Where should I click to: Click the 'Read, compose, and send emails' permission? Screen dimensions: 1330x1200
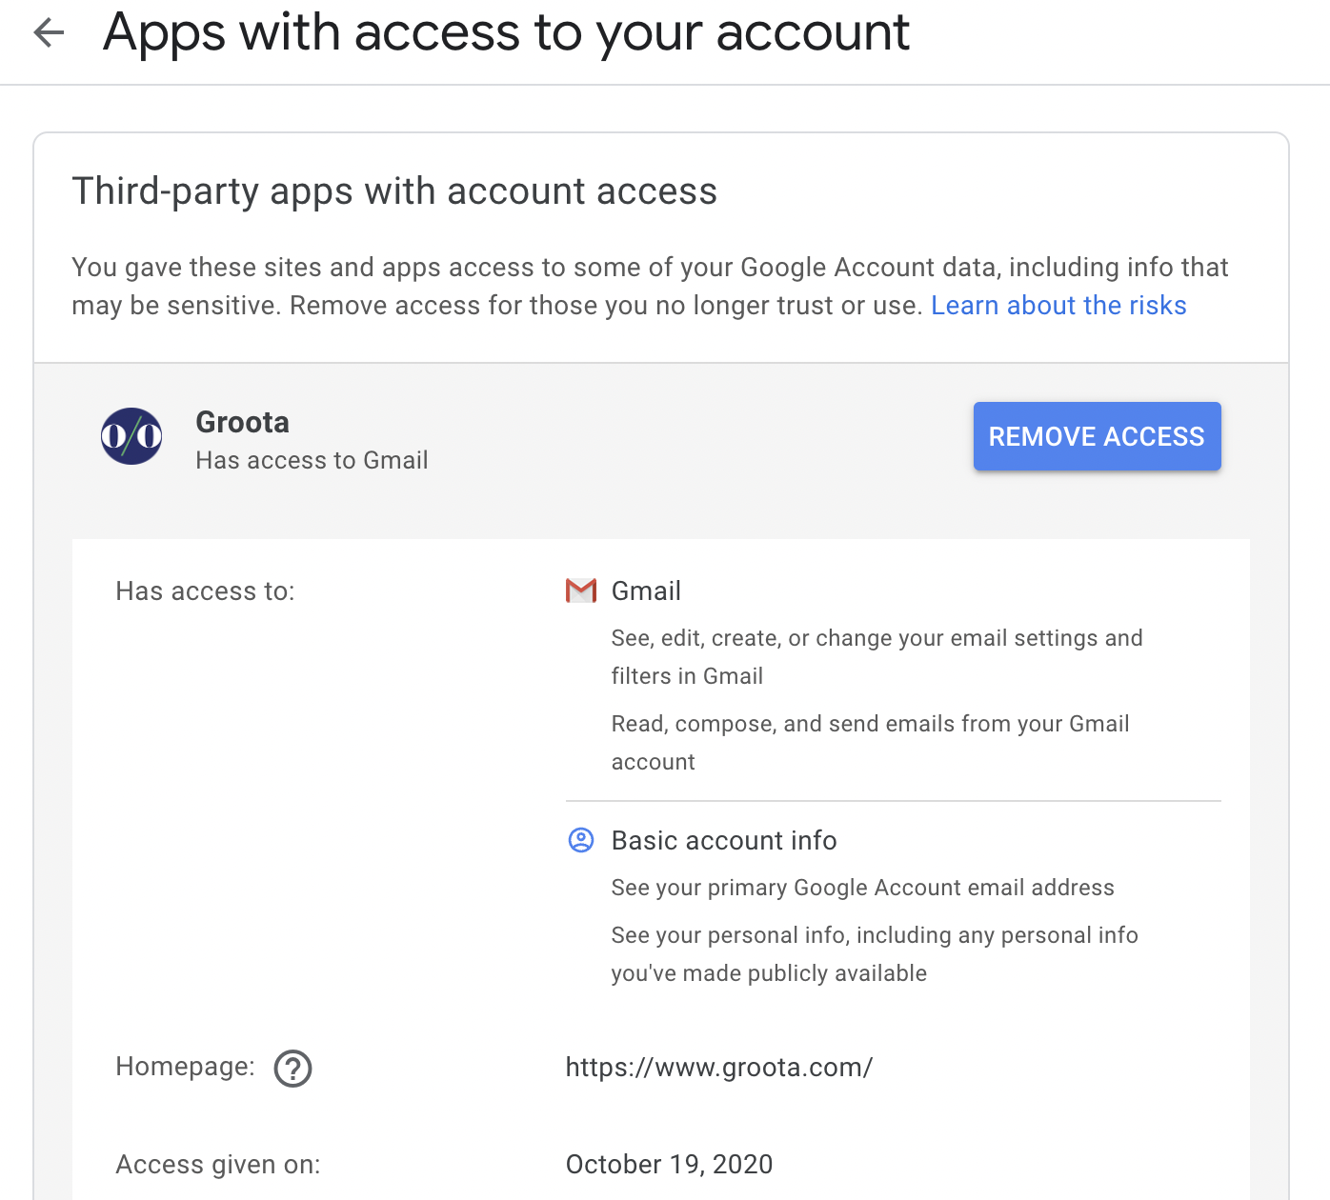click(x=869, y=742)
